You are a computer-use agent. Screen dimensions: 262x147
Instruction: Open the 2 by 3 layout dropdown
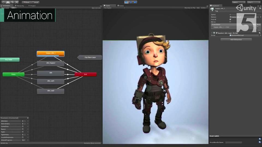pyautogui.click(x=253, y=2)
